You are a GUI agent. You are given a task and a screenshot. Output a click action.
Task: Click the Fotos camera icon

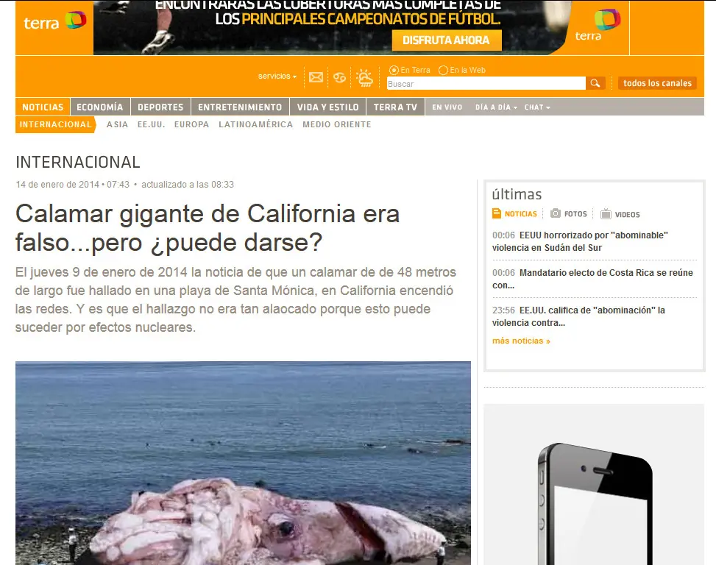(556, 213)
